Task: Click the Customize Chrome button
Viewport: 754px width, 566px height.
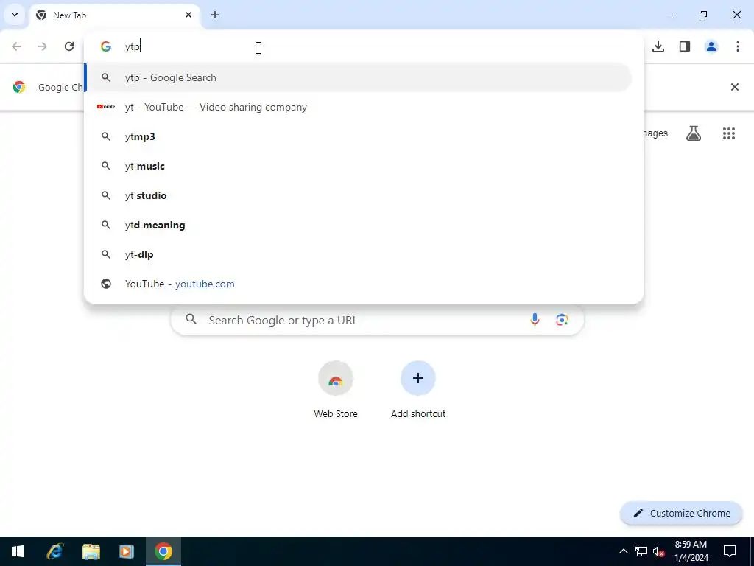Action: pyautogui.click(x=681, y=513)
